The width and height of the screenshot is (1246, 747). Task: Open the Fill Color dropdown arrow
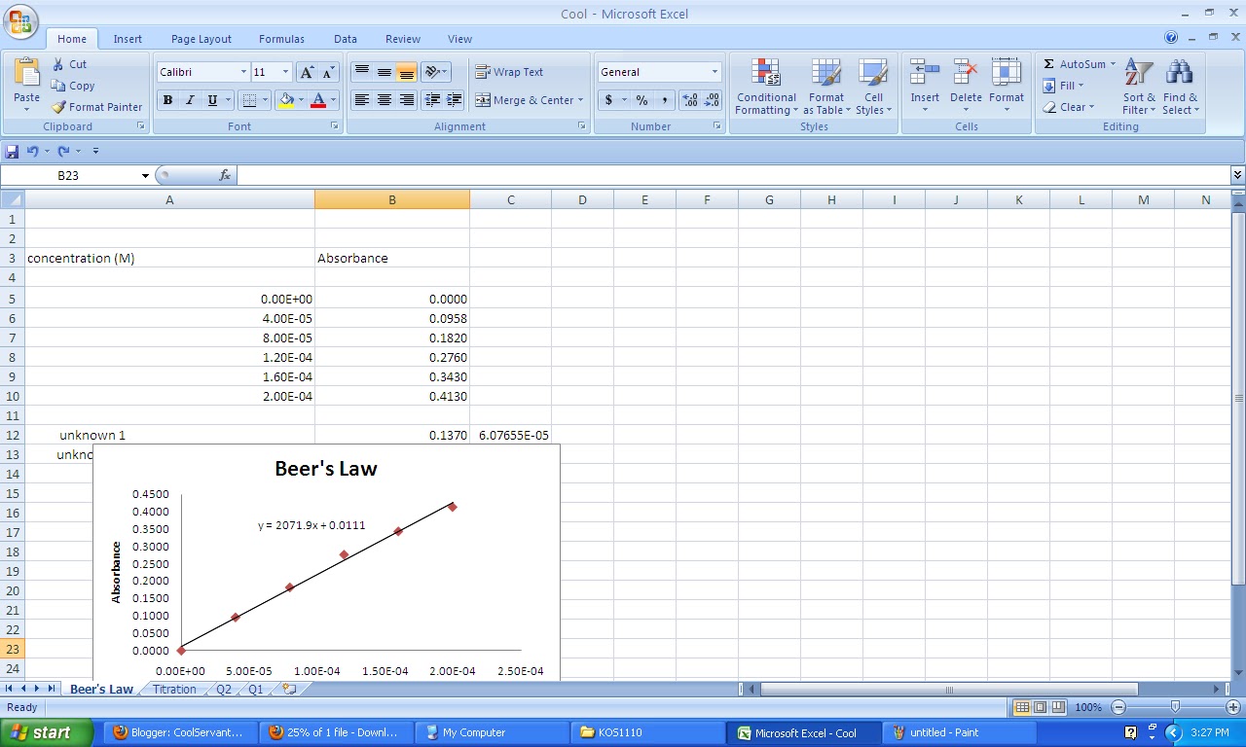[301, 100]
